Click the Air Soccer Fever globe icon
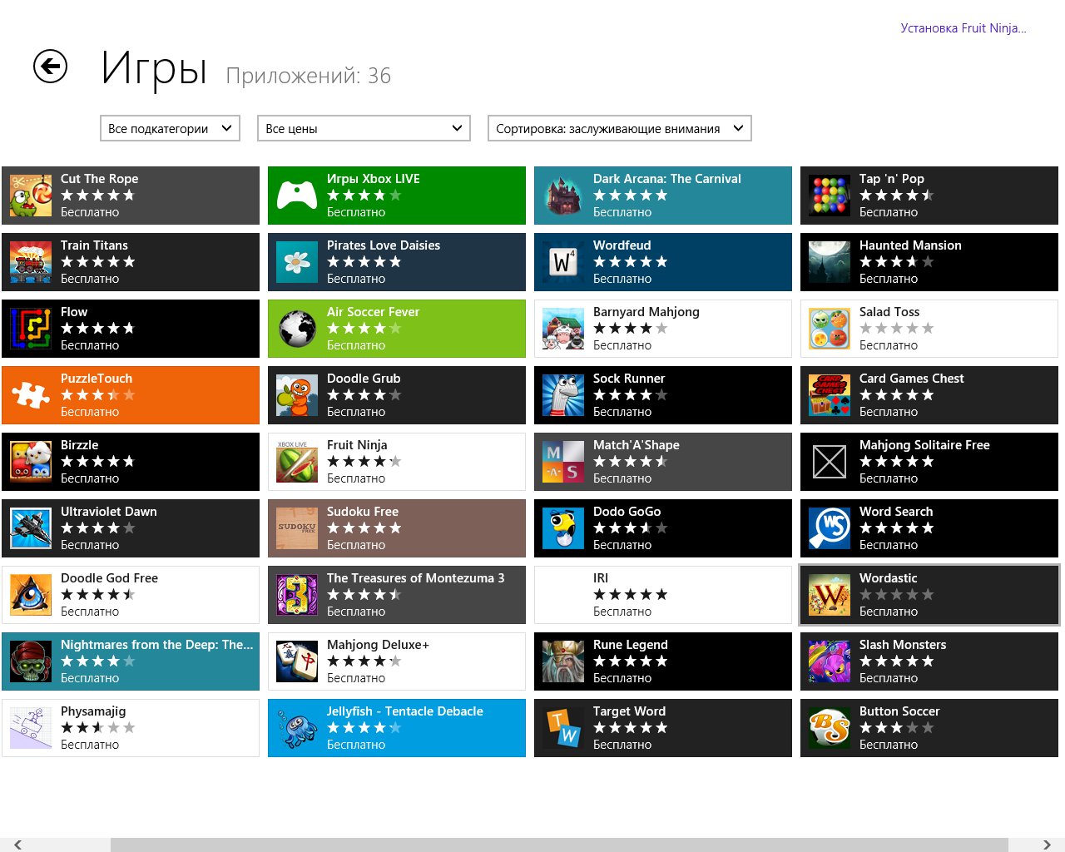 coord(297,329)
